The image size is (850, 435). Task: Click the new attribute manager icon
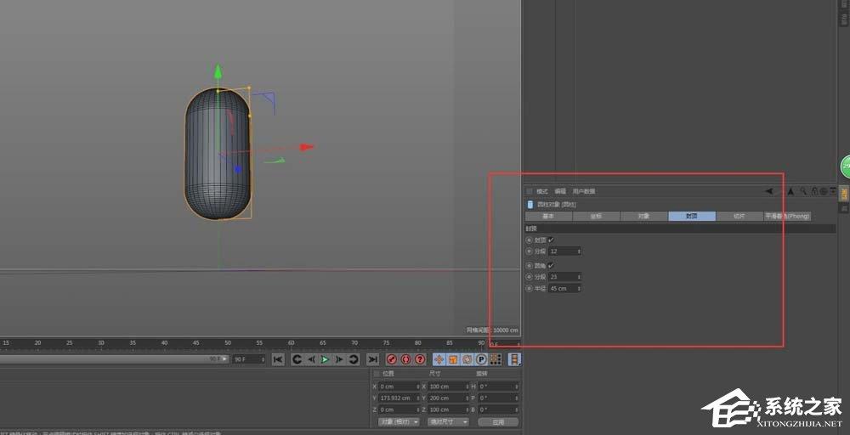coord(832,191)
